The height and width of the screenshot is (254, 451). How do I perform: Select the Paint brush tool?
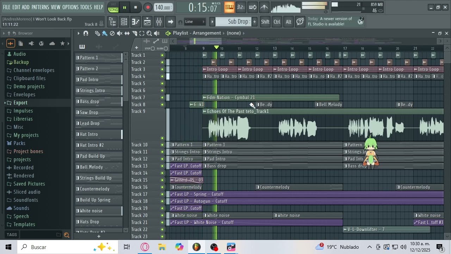pyautogui.click(x=105, y=33)
